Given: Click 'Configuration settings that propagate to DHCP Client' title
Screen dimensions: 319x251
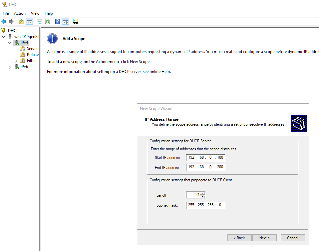Looking at the screenshot, I should 190,180.
